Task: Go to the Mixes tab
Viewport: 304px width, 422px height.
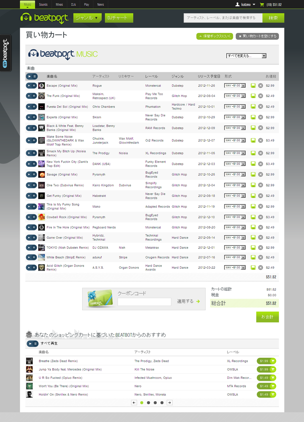Action: pos(59,5)
